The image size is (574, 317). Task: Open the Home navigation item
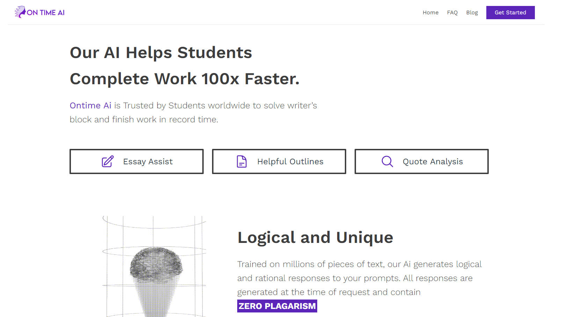430,13
